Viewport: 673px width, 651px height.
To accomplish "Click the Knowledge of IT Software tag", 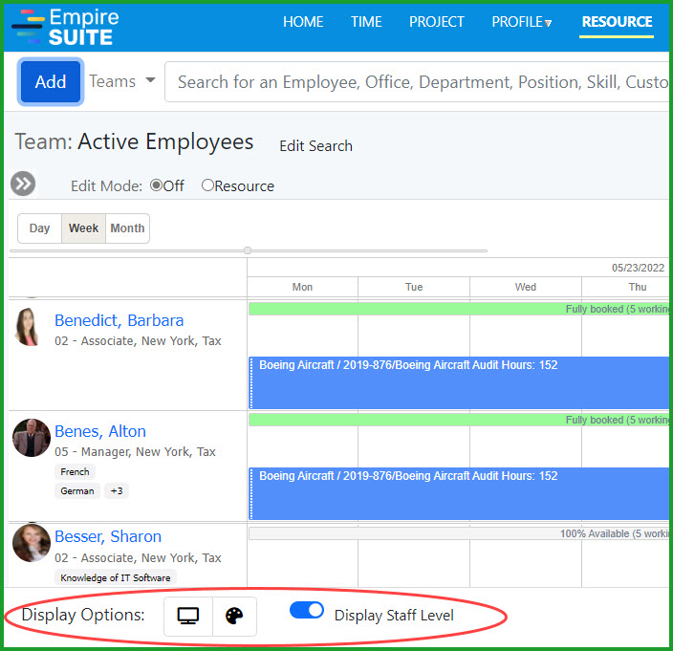I will pyautogui.click(x=116, y=577).
